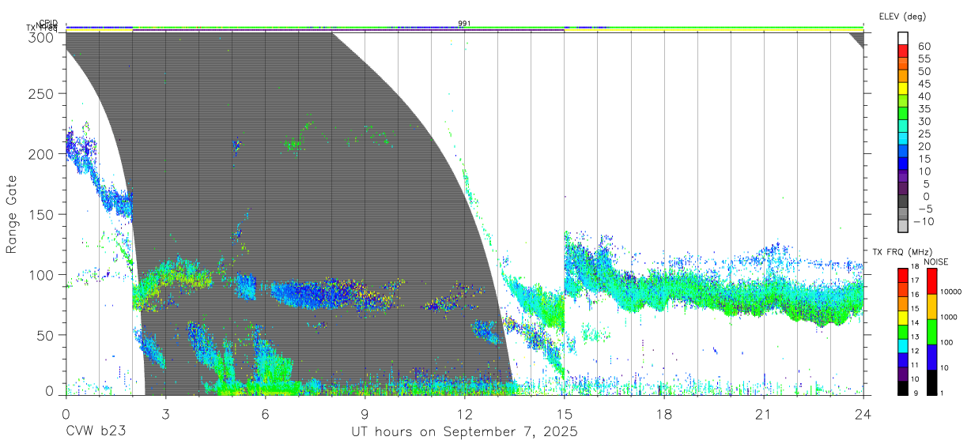Click 'UT hours on September 7, 2025' axis title
Image resolution: width=971 pixels, height=448 pixels.
464,432
